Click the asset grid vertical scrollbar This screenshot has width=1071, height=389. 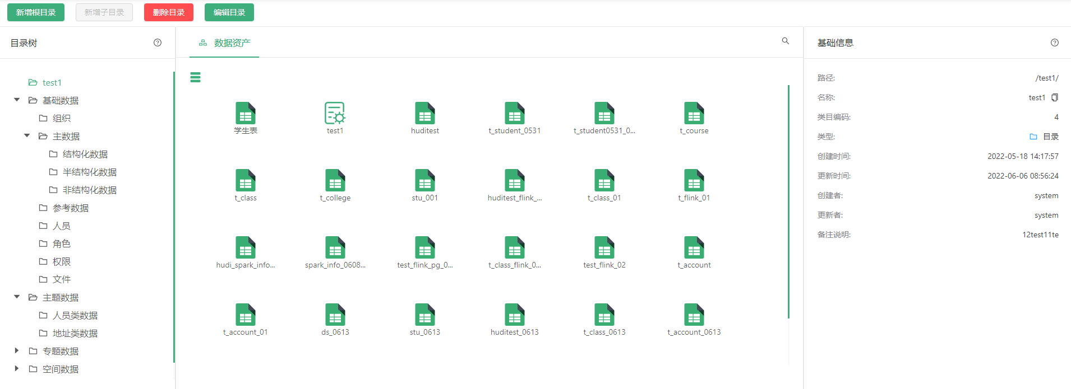788,201
